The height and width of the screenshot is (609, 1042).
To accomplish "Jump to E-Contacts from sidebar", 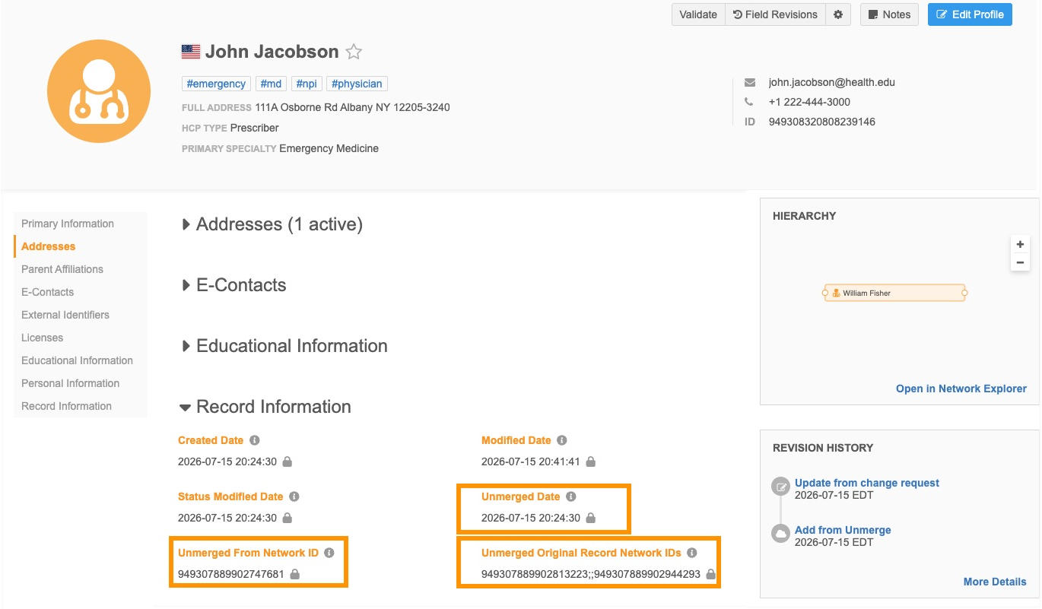I will [x=48, y=292].
